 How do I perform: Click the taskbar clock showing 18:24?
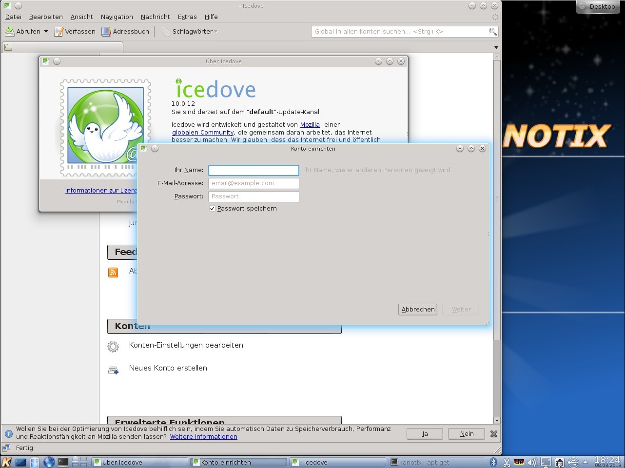click(607, 462)
